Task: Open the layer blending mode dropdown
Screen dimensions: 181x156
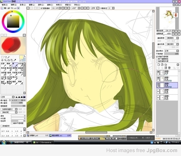Action: (171, 51)
